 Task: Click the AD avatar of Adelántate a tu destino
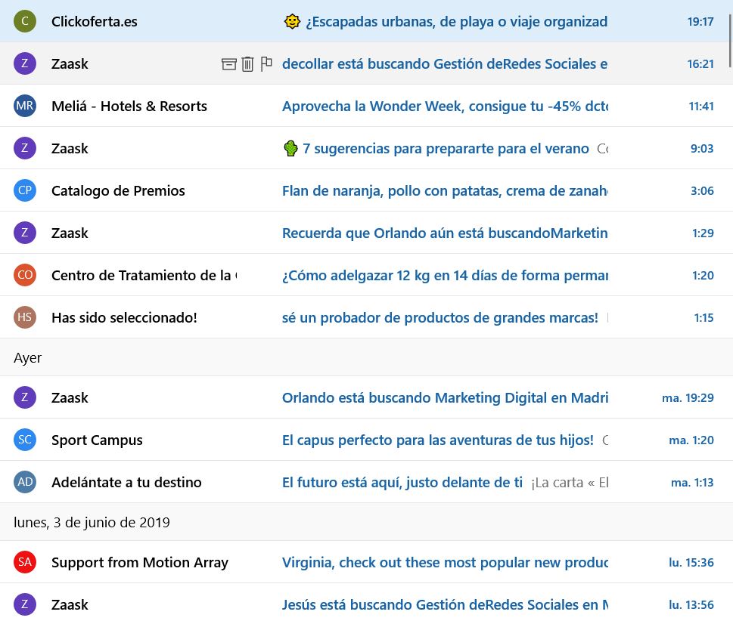pos(25,482)
